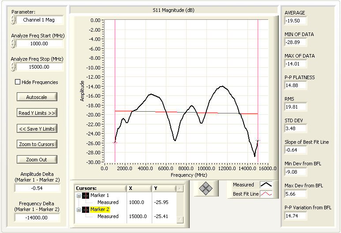This screenshot has height=233, width=341.
Task: Click the Frequency Delta value field
Action: click(37, 218)
